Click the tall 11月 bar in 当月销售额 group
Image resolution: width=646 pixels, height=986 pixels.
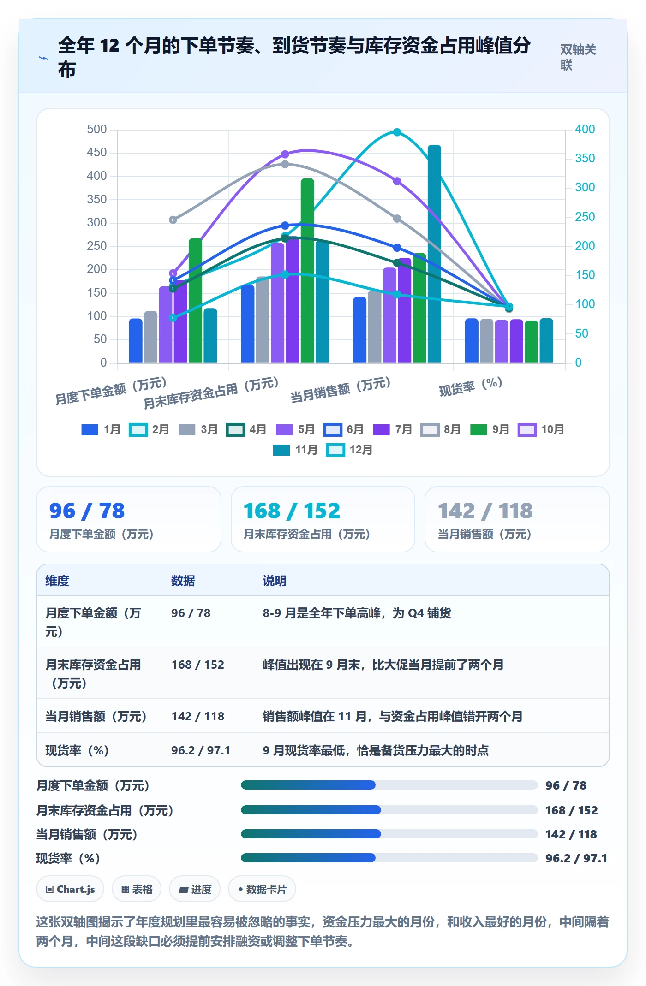(434, 254)
